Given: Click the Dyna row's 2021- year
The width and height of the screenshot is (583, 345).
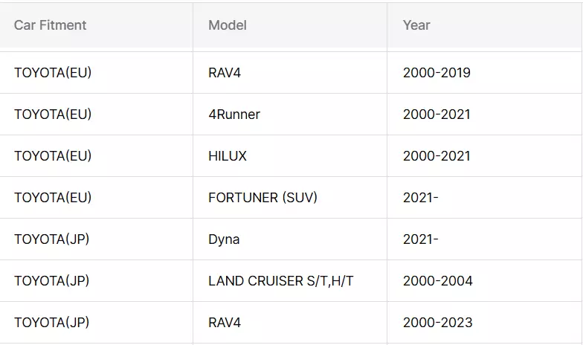Looking at the screenshot, I should [x=420, y=239].
